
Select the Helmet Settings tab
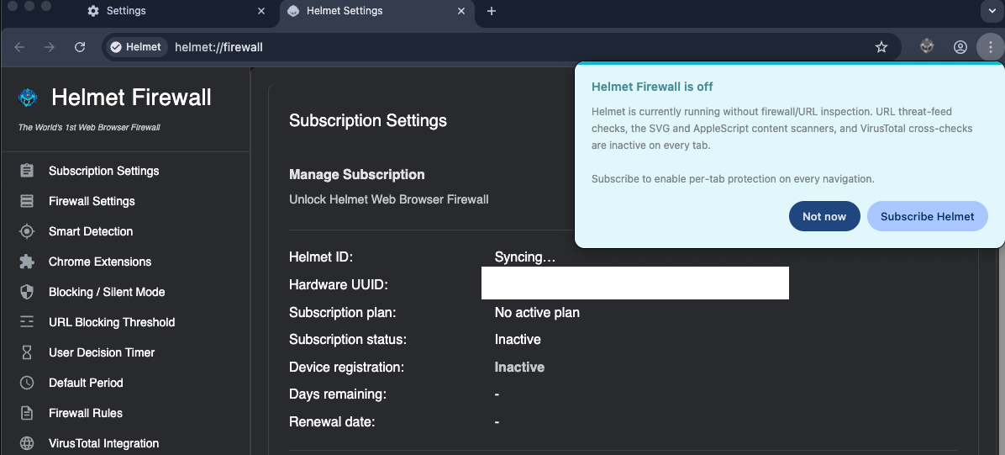pyautogui.click(x=376, y=11)
